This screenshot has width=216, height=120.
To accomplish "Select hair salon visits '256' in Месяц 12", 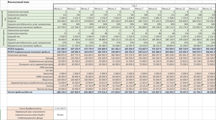I will [209, 15].
